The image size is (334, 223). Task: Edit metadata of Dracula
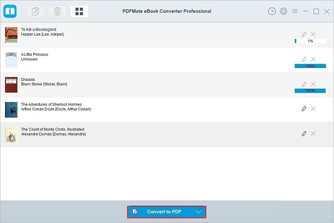point(304,84)
